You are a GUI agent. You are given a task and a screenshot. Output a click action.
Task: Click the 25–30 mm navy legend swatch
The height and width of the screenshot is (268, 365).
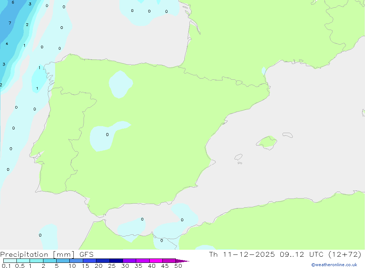(x=116, y=261)
